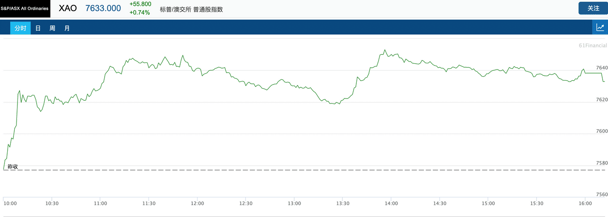Screen dimensions: 608x217
Task: Select the 周 weekly chart tab
Action: (x=52, y=28)
